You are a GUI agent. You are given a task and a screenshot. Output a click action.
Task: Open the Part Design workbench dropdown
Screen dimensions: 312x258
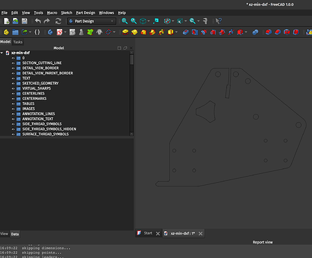92,21
